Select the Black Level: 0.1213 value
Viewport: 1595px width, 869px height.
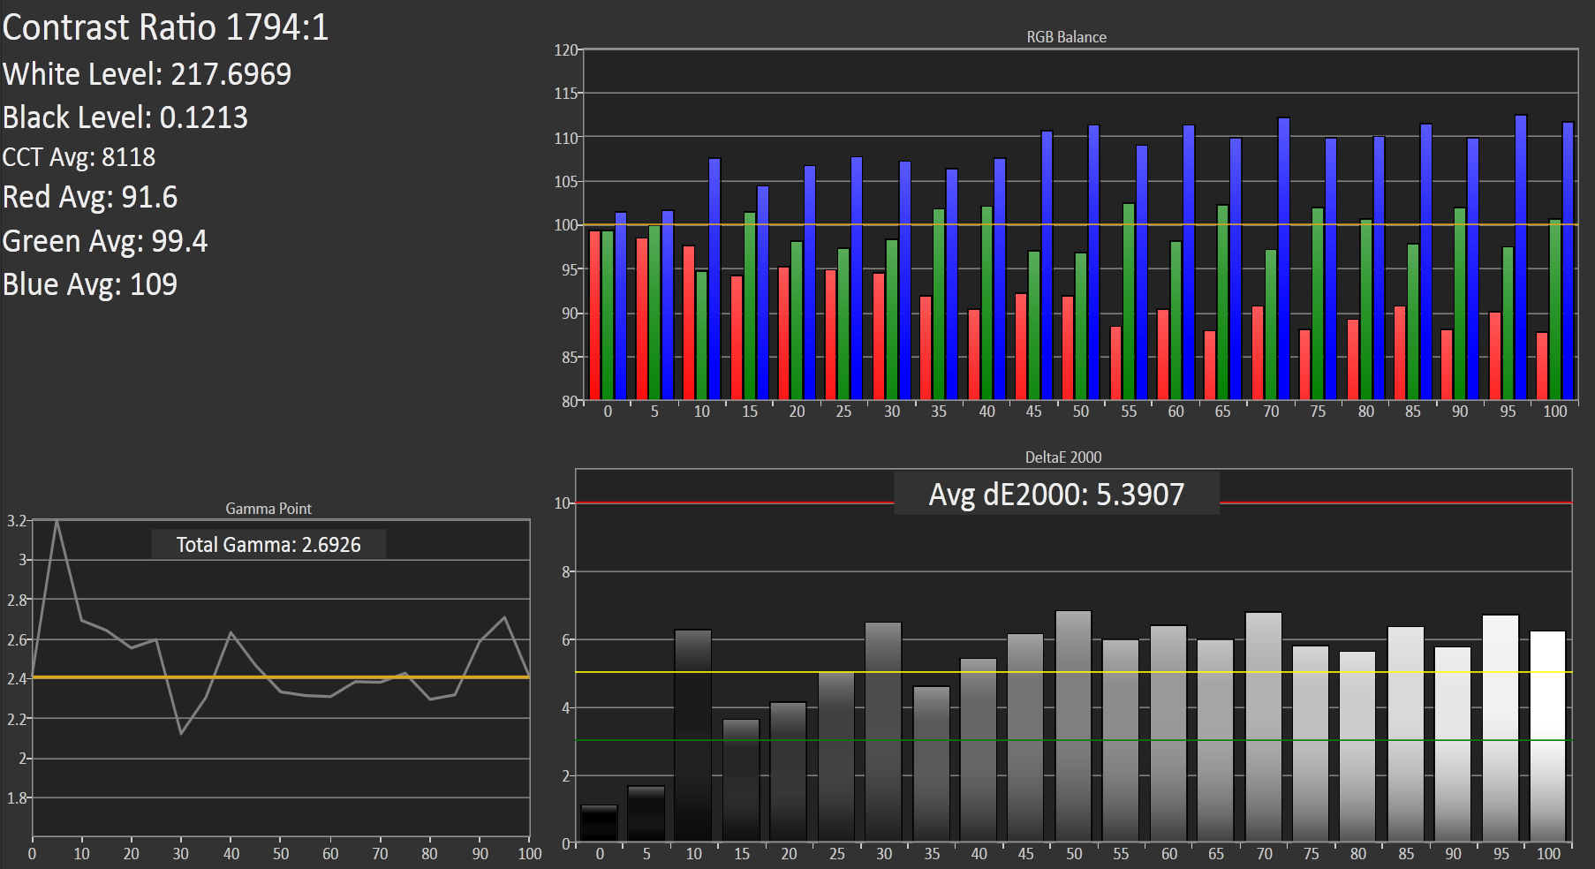[x=125, y=117]
